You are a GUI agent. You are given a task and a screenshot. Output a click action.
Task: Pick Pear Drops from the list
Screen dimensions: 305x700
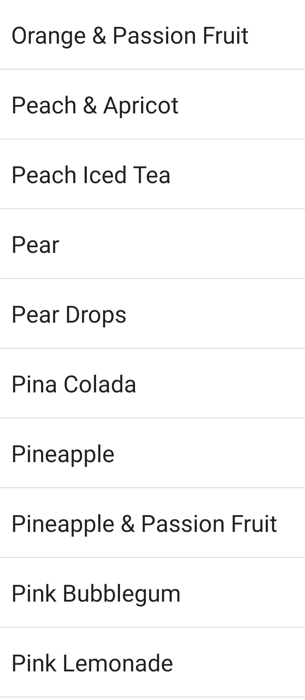tap(69, 314)
